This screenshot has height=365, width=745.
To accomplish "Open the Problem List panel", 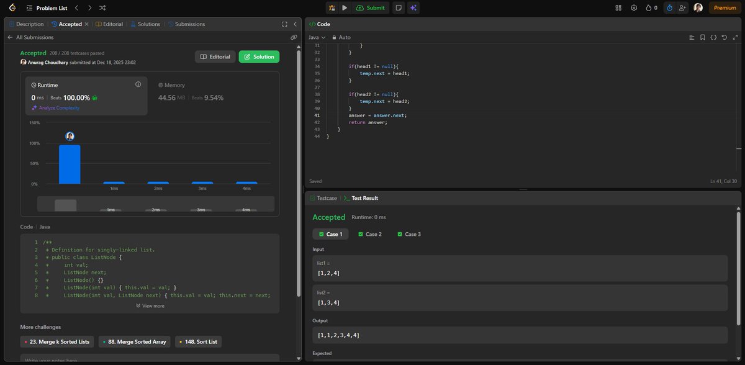I will (x=48, y=7).
